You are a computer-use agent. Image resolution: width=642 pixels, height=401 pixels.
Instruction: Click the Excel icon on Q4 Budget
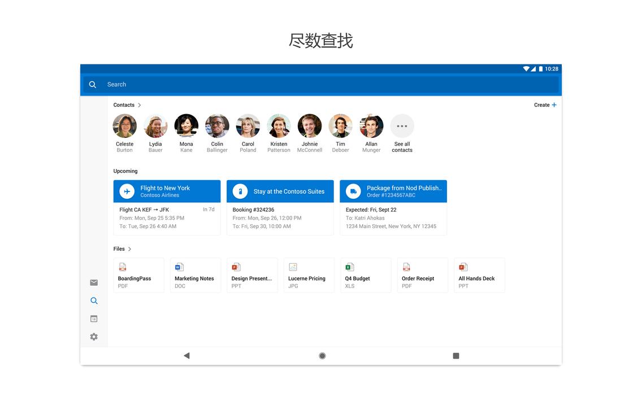pyautogui.click(x=349, y=266)
